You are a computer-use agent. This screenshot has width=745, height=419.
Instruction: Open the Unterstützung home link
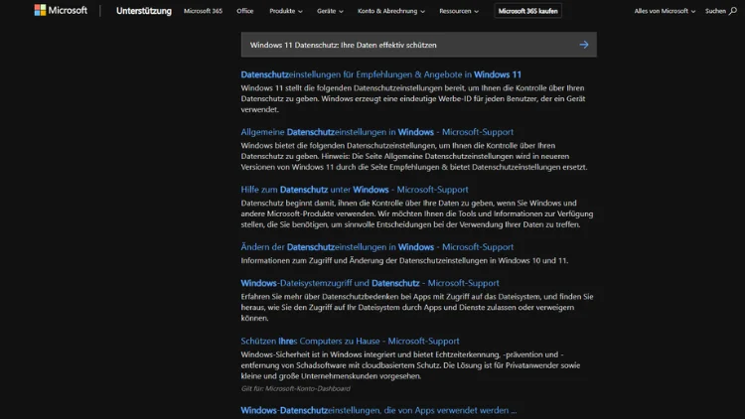coord(143,11)
